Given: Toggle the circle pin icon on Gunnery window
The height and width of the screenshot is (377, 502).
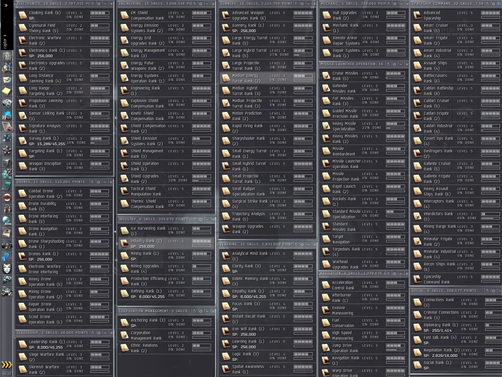Looking at the screenshot, I should click(x=302, y=4).
